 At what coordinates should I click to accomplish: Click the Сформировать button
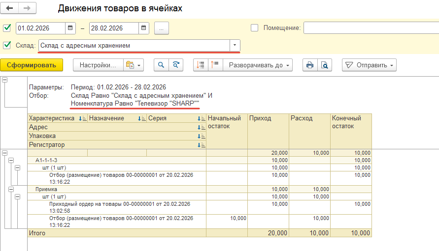[x=32, y=65]
